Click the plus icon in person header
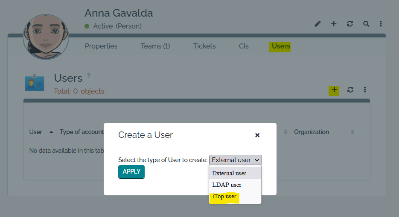 coord(334,24)
